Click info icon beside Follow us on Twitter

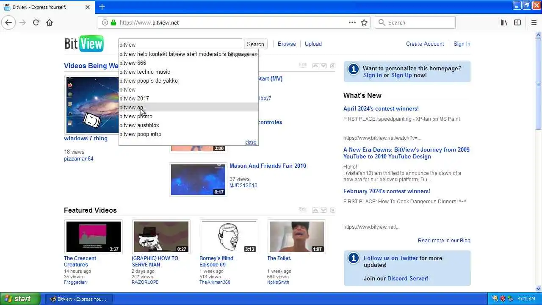point(354,258)
